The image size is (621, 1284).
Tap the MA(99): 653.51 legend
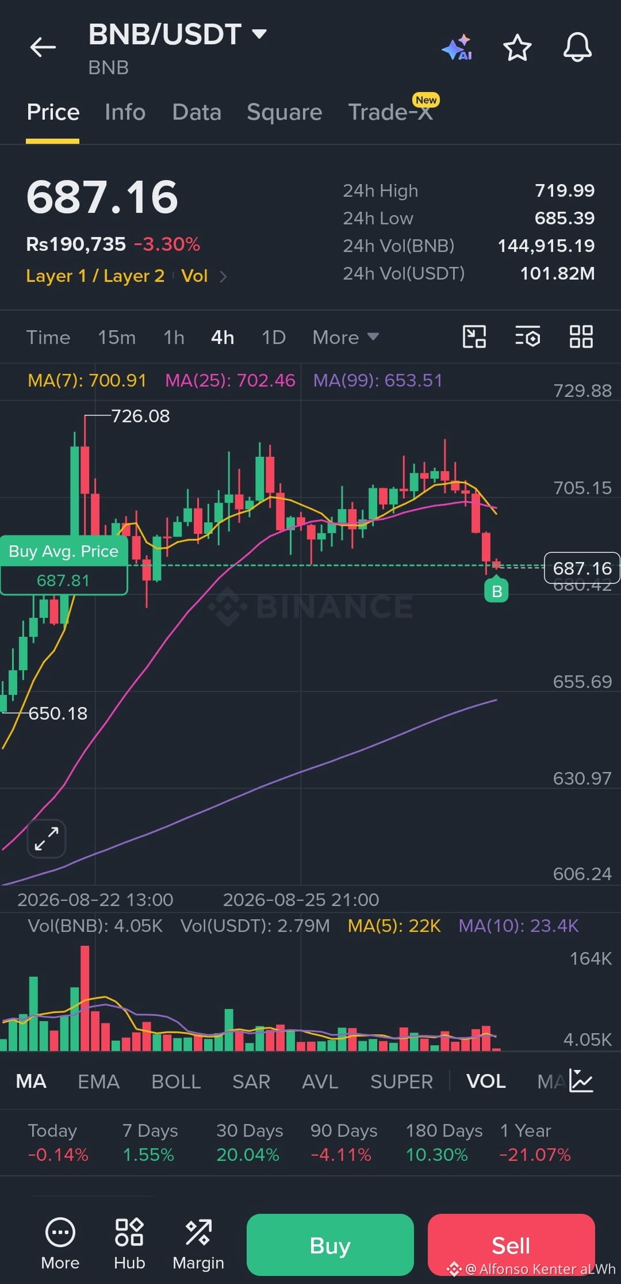click(378, 380)
